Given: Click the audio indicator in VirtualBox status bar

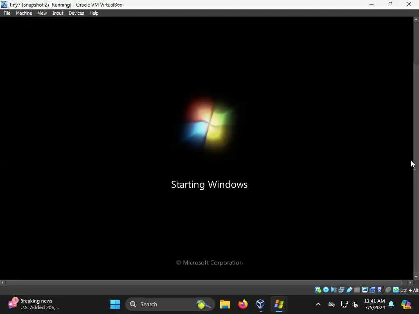Looking at the screenshot, I should pos(333,290).
